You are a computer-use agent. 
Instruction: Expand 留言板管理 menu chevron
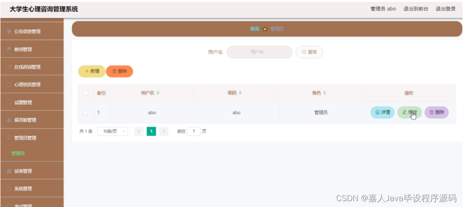coord(56,120)
